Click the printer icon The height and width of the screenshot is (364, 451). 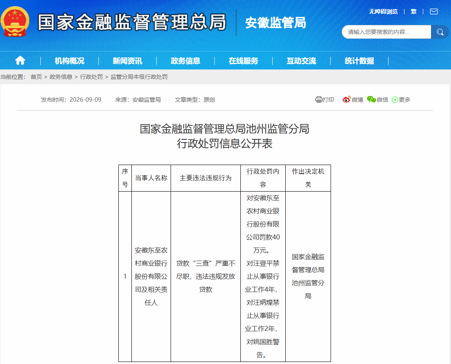[x=319, y=100]
